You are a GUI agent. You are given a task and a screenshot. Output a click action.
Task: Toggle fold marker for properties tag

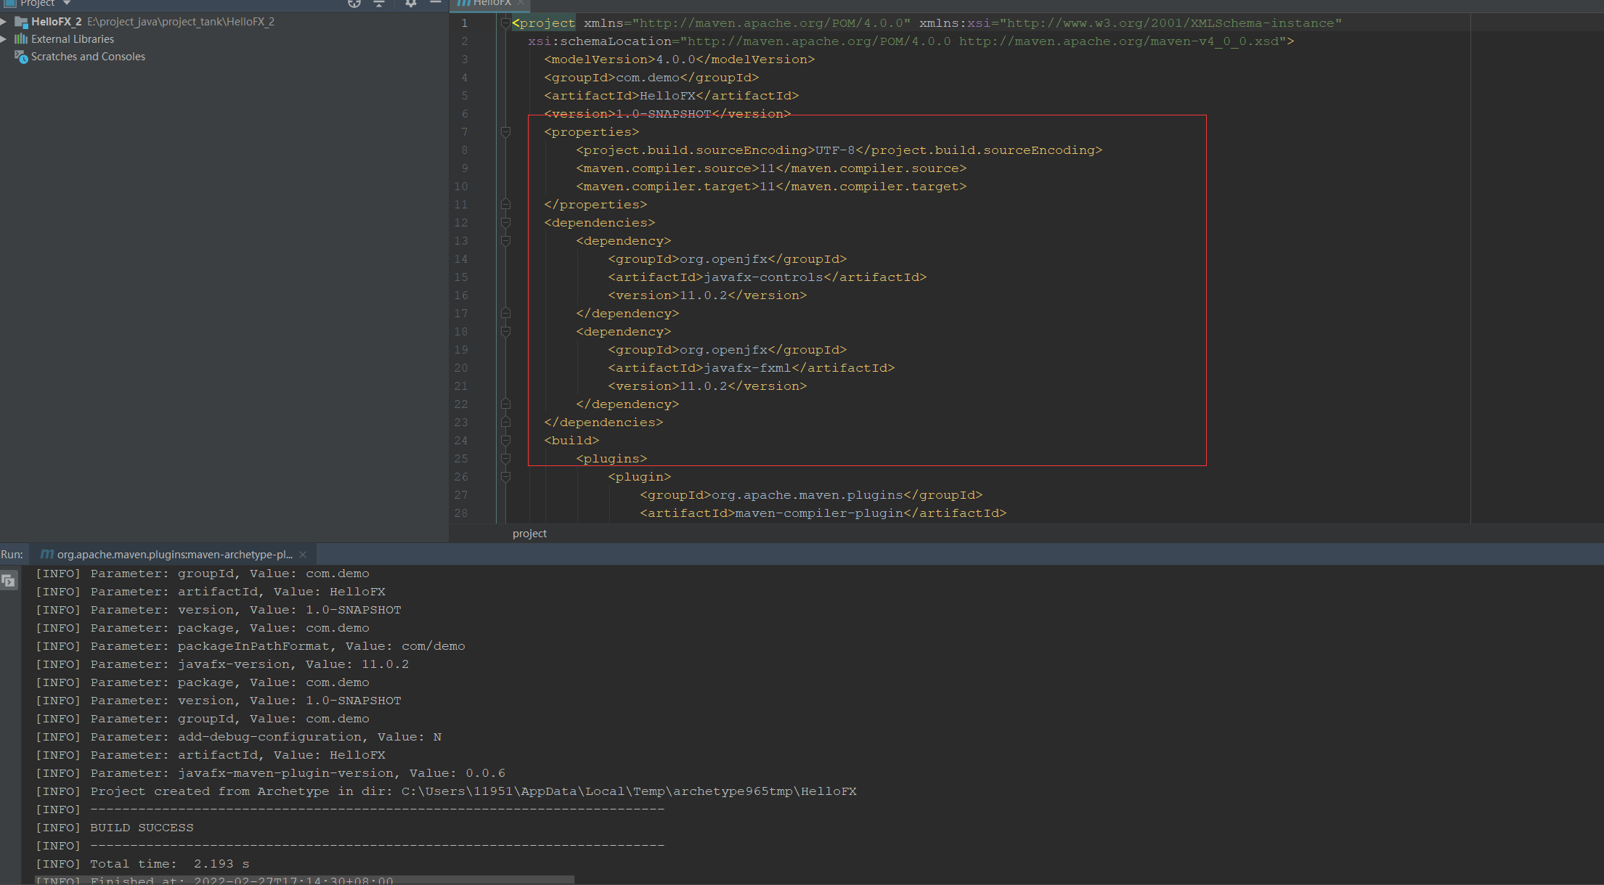pos(506,132)
